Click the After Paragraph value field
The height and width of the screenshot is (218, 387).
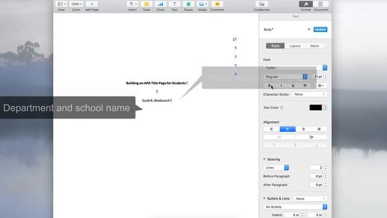[317, 185]
